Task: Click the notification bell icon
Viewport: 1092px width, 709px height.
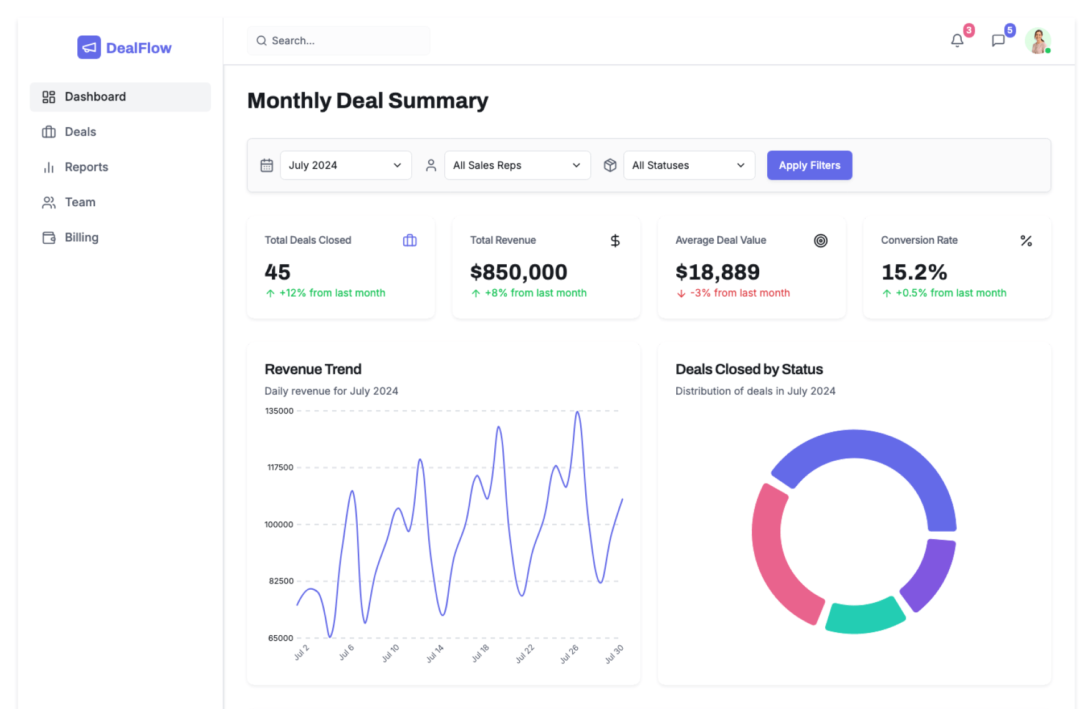Action: coord(957,40)
